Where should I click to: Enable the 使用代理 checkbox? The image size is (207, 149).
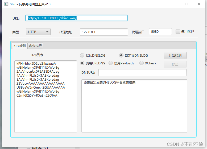[x=177, y=32]
